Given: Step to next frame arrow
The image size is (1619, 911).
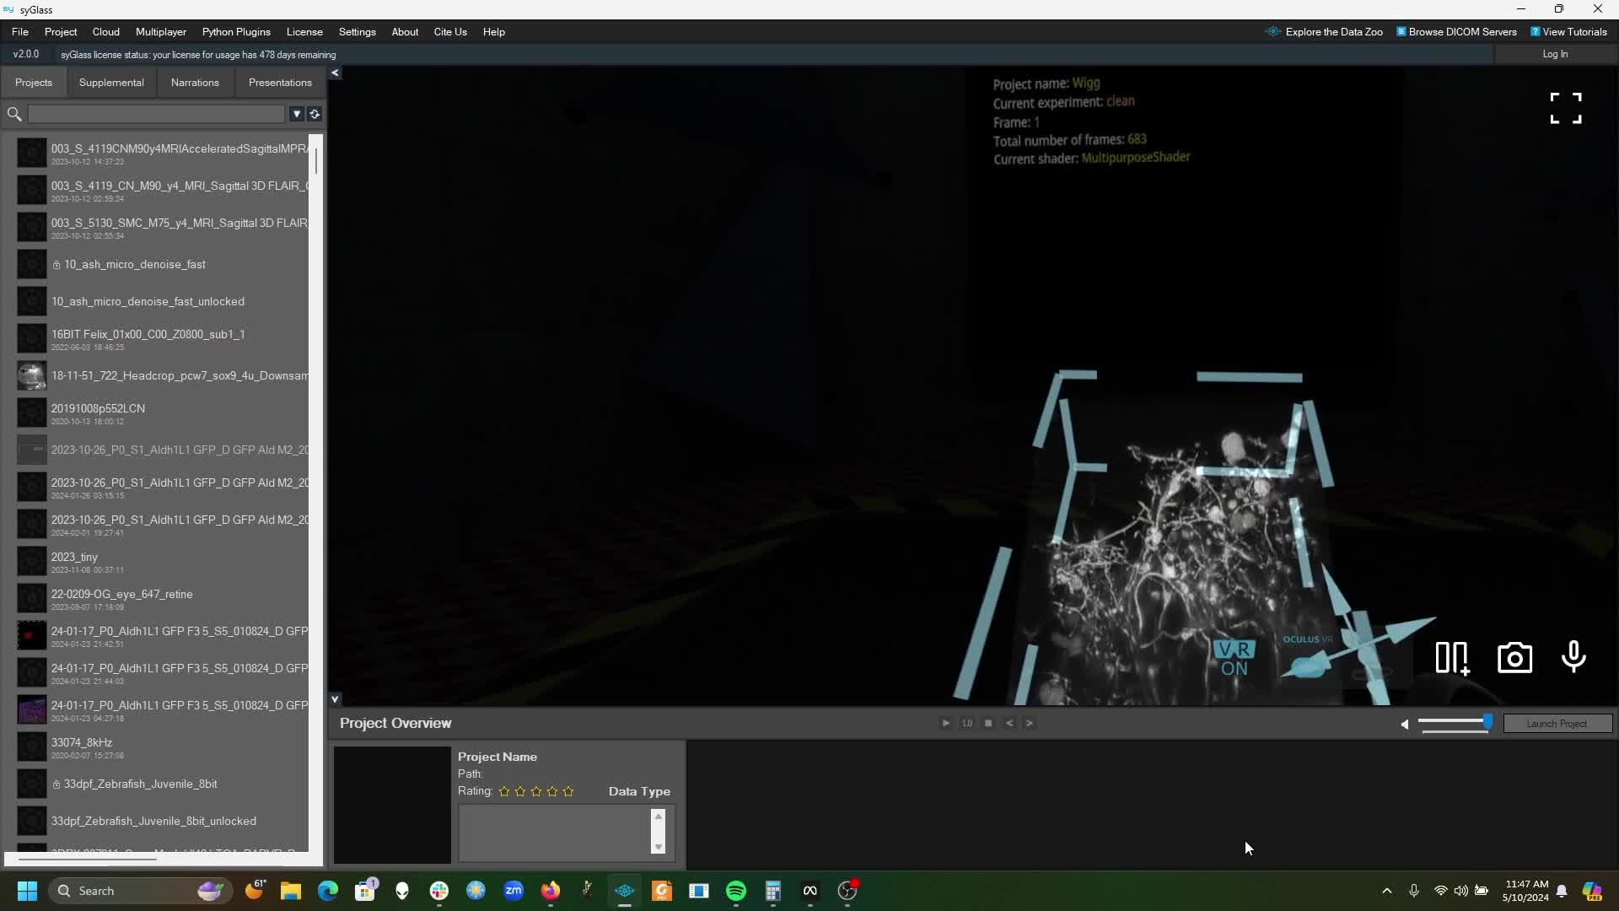Looking at the screenshot, I should pos(1030,723).
